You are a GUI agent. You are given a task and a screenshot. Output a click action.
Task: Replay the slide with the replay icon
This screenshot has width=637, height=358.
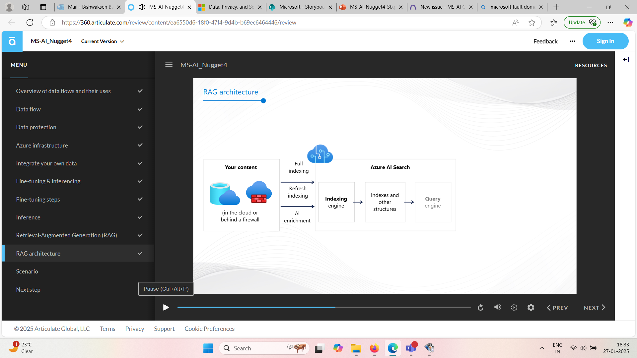(480, 308)
